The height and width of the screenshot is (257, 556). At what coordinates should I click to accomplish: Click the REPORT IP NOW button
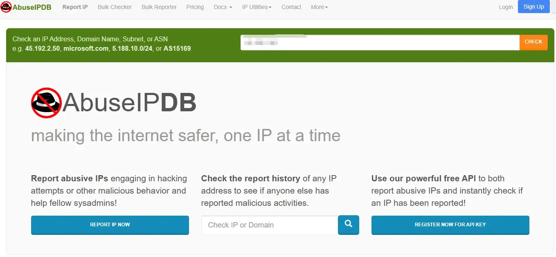(x=110, y=225)
